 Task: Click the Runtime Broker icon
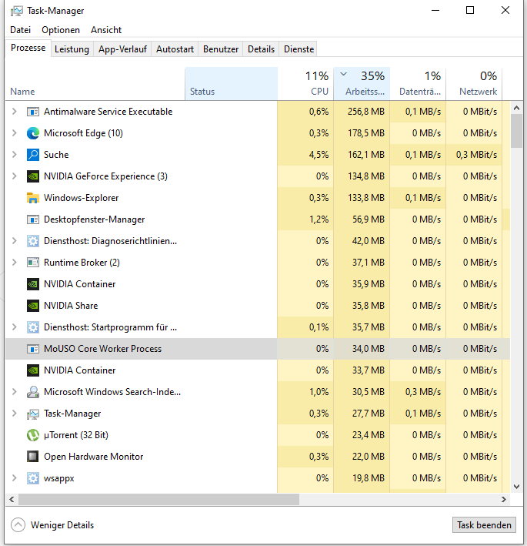[x=33, y=263]
